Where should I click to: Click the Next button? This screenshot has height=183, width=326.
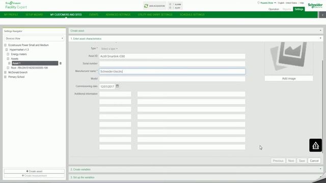tap(291, 161)
